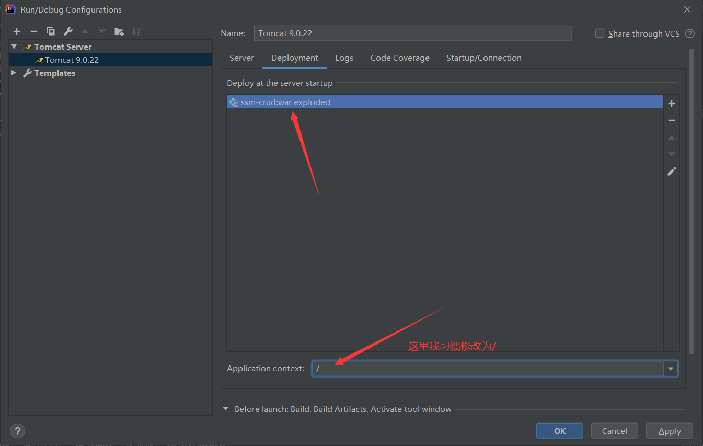Collapse the Tomcat Server tree node
The height and width of the screenshot is (446, 703).
pos(14,47)
